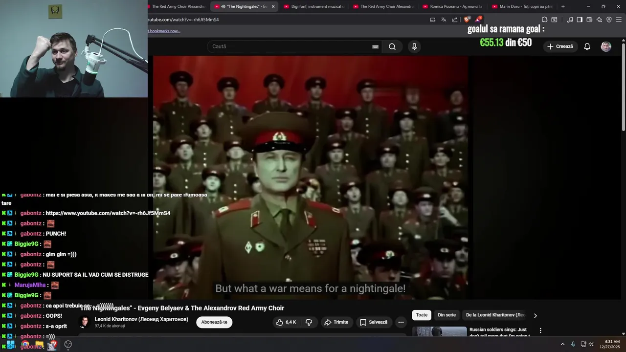Open File Explorer from the taskbar
This screenshot has width=626, height=352.
click(39, 344)
